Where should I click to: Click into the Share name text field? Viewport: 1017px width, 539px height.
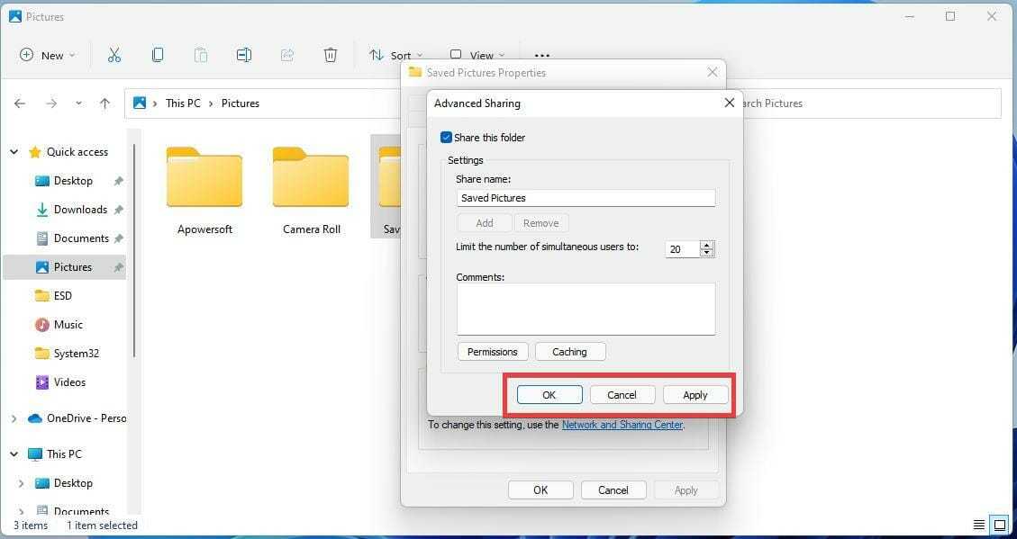pyautogui.click(x=586, y=198)
